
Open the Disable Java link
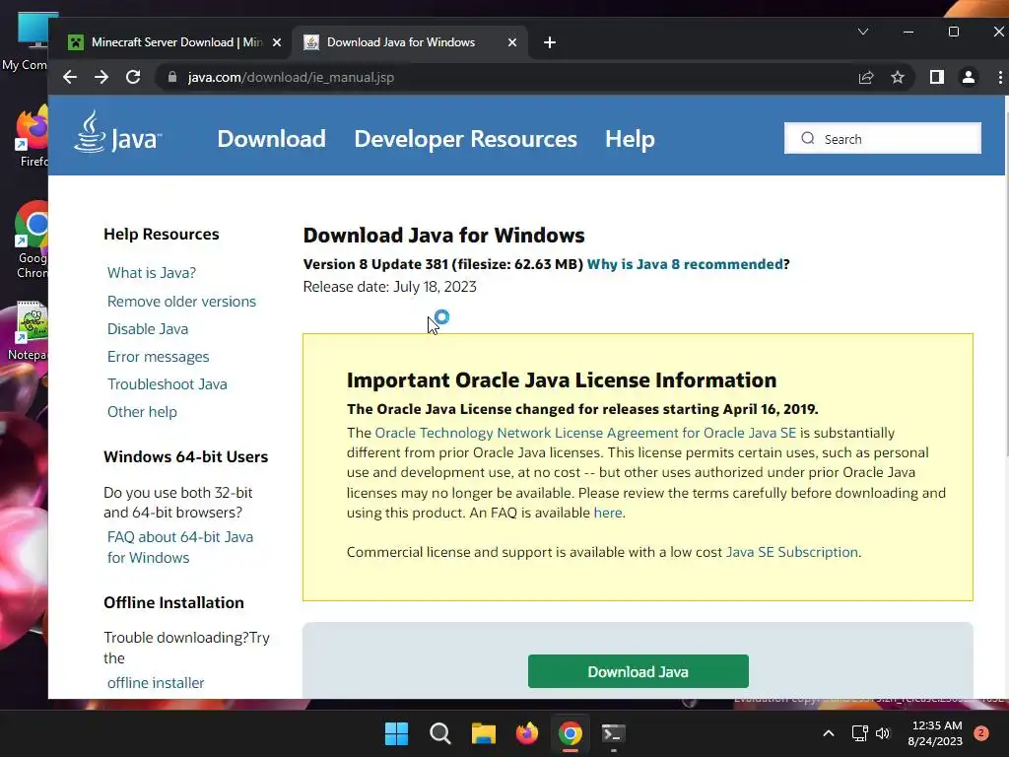click(x=148, y=329)
